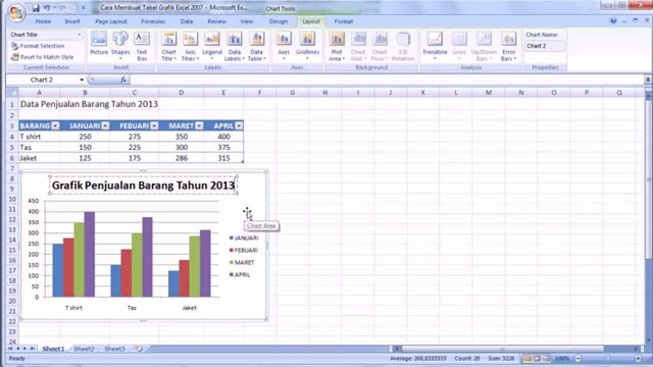
Task: Open Legend placement options
Action: click(x=212, y=46)
